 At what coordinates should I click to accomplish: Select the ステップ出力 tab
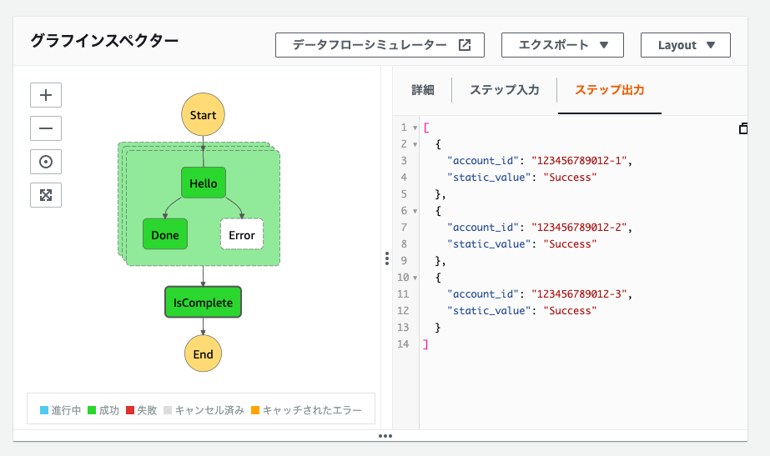pyautogui.click(x=610, y=90)
